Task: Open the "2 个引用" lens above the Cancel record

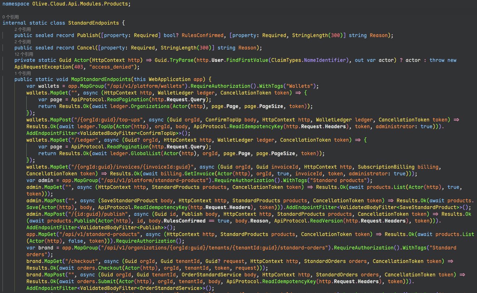Action: [22, 42]
